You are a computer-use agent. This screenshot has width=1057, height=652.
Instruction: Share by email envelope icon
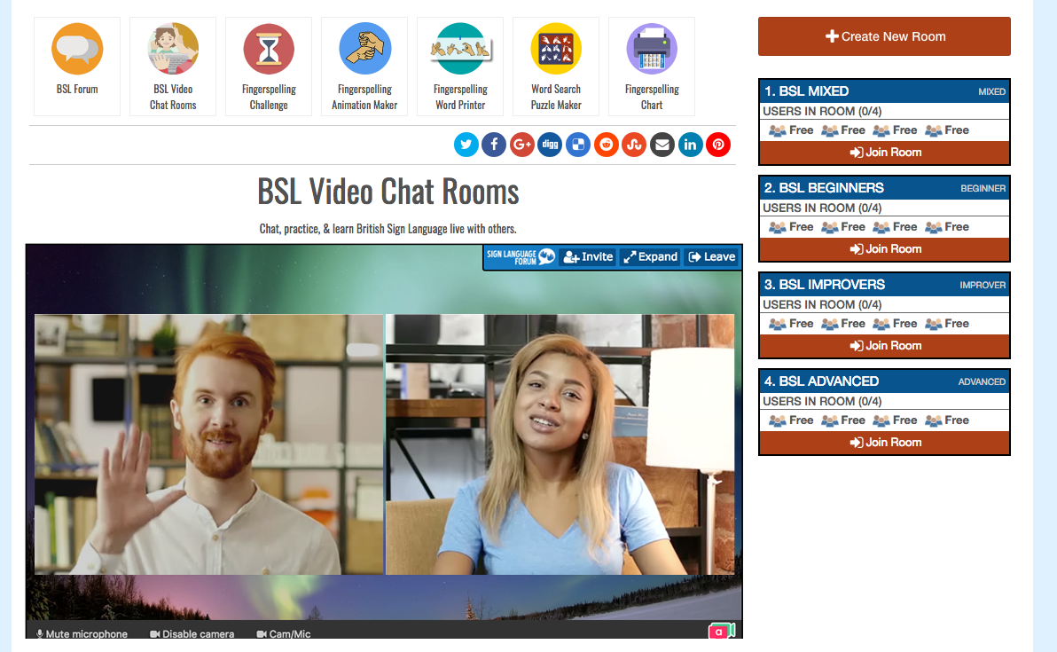662,145
